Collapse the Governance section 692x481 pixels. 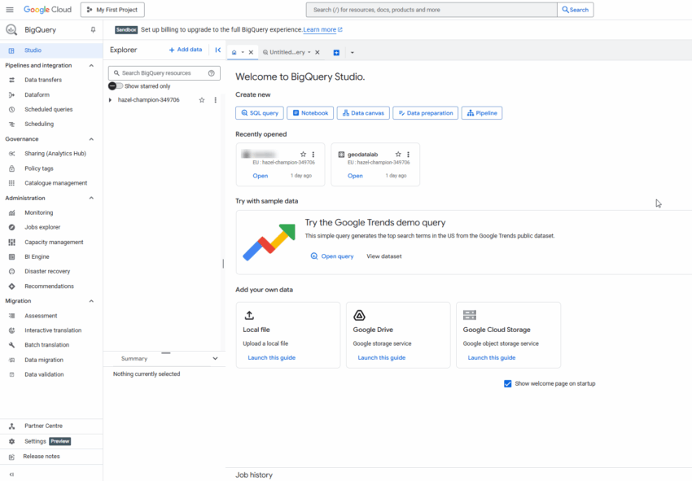(90, 138)
